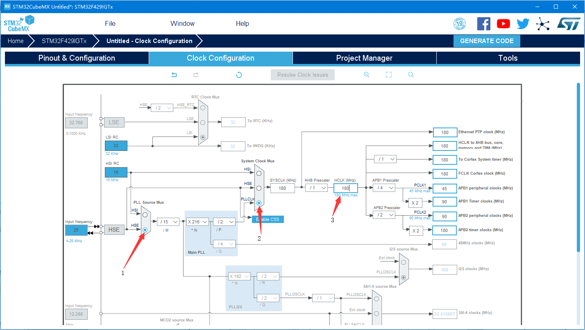Go to Home breadcrumb

tap(16, 41)
